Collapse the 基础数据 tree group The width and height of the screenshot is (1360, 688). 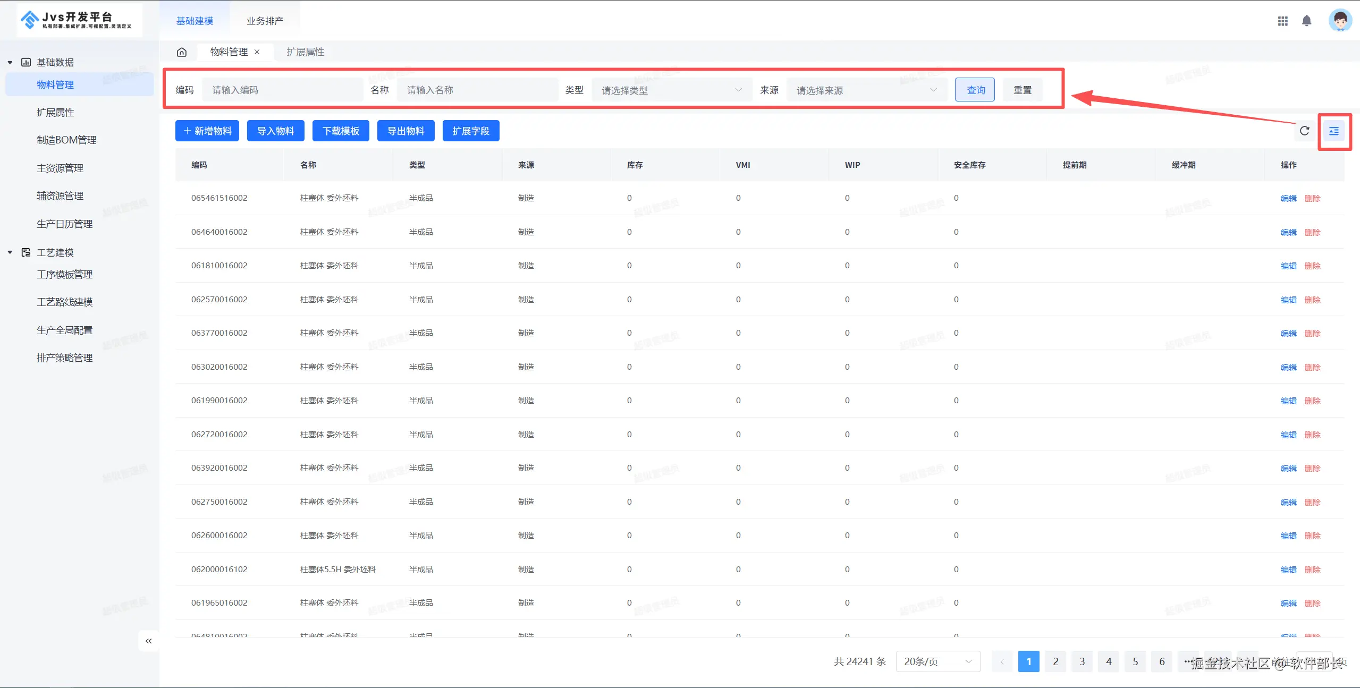10,63
